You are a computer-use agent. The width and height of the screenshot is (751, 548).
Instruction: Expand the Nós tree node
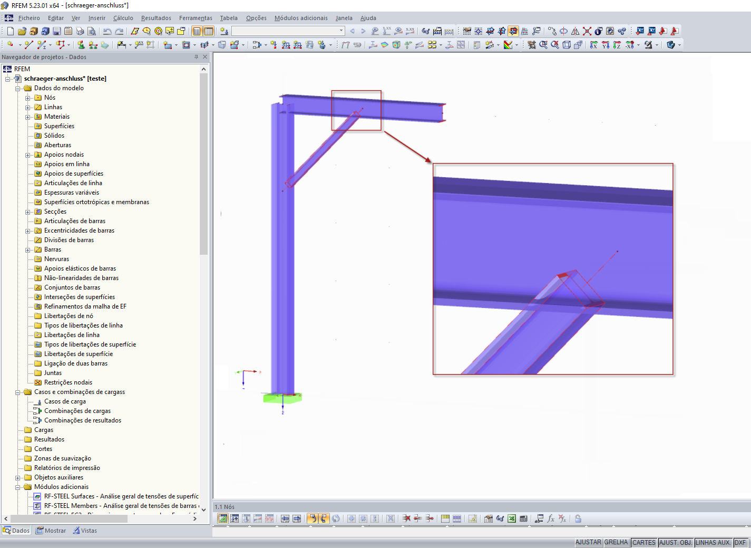[28, 98]
